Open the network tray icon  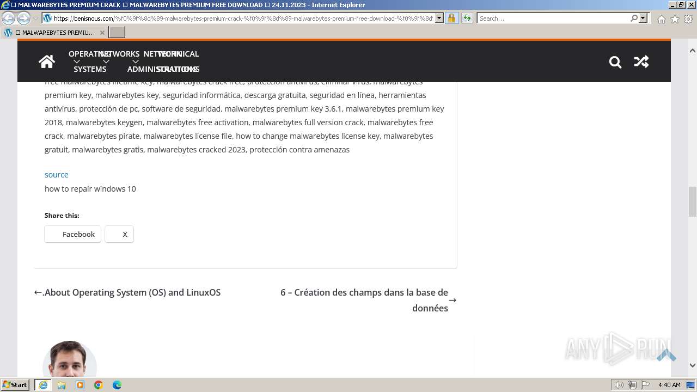632,385
